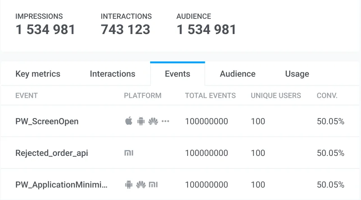Image resolution: width=361 pixels, height=200 pixels.
Task: Click the Huawei icon in the PW_ScreenOpen row
Action: [x=153, y=121]
